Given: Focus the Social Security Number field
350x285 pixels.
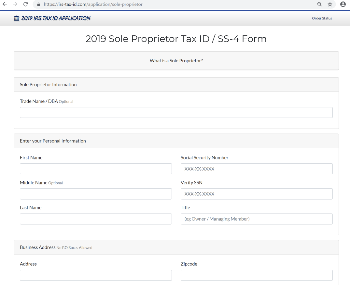Looking at the screenshot, I should click(257, 169).
